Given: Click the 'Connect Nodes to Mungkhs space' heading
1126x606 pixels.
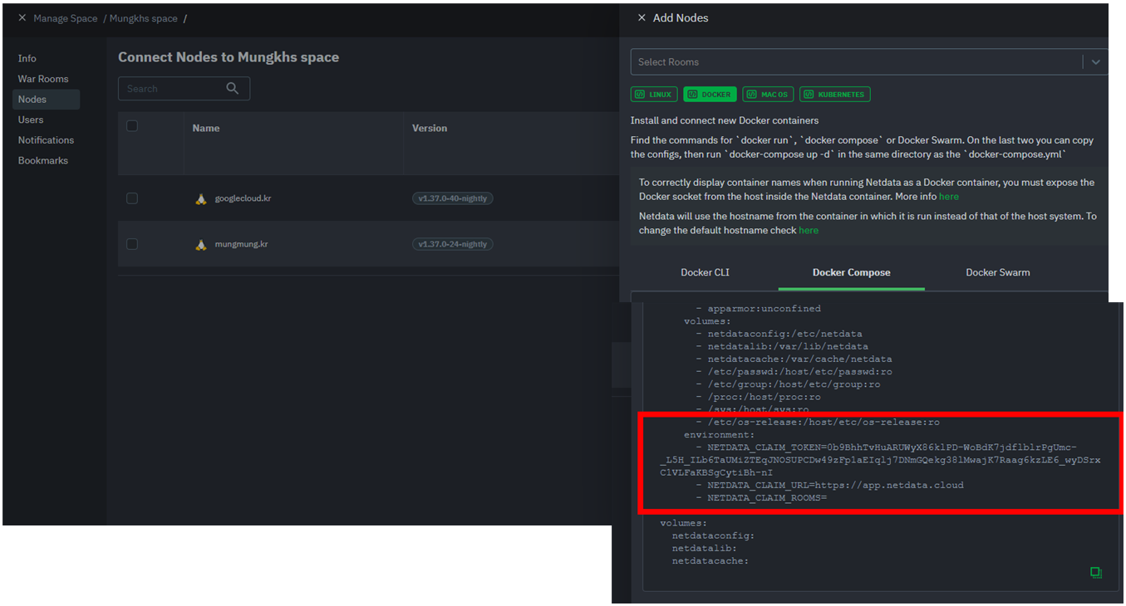Looking at the screenshot, I should tap(229, 57).
